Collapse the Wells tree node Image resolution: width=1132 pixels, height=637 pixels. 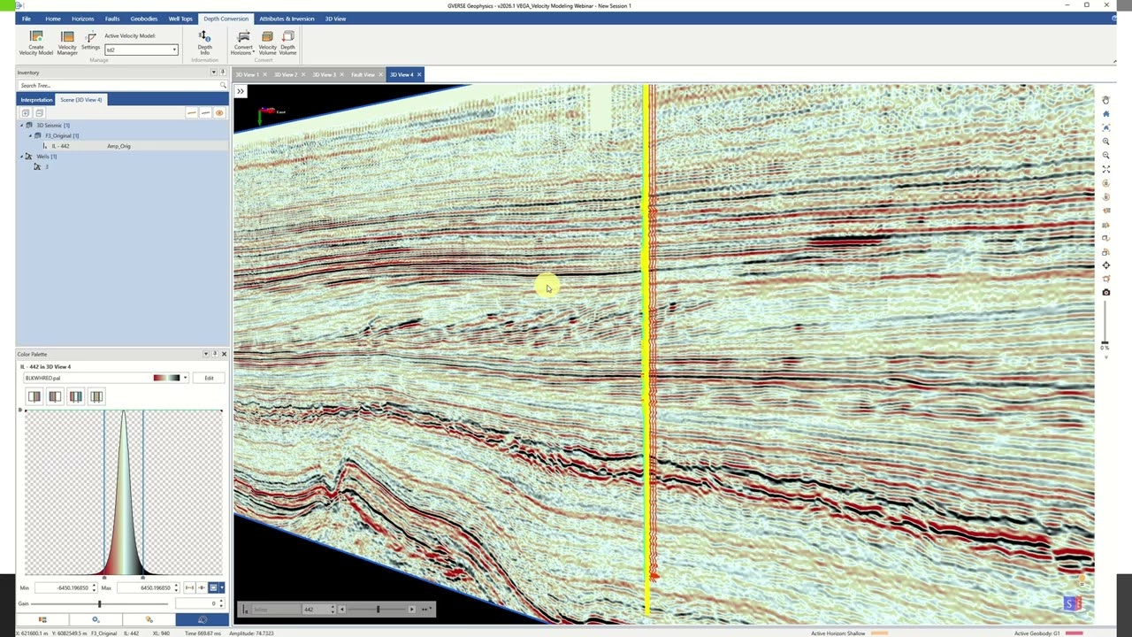[22, 157]
